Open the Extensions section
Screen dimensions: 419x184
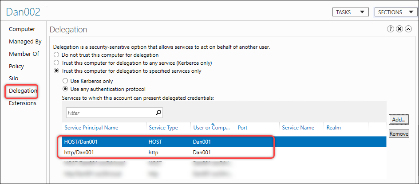click(23, 103)
